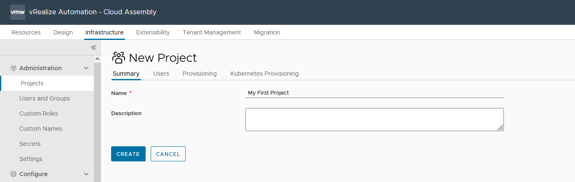The width and height of the screenshot is (575, 182).
Task: Click into the Description text area
Action: click(375, 119)
